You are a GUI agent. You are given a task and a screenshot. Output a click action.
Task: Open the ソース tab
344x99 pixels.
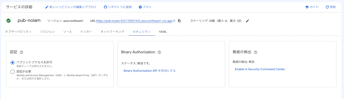click(67, 32)
